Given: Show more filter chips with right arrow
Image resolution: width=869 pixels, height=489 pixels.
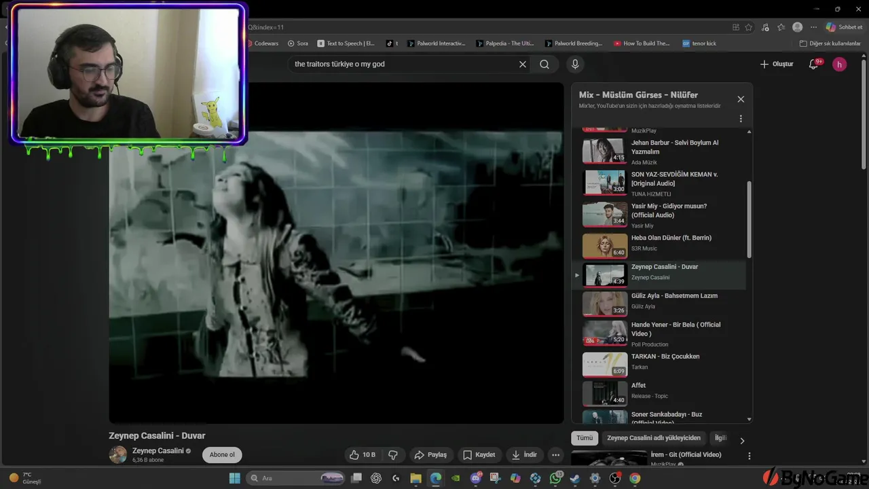Looking at the screenshot, I should tap(742, 441).
